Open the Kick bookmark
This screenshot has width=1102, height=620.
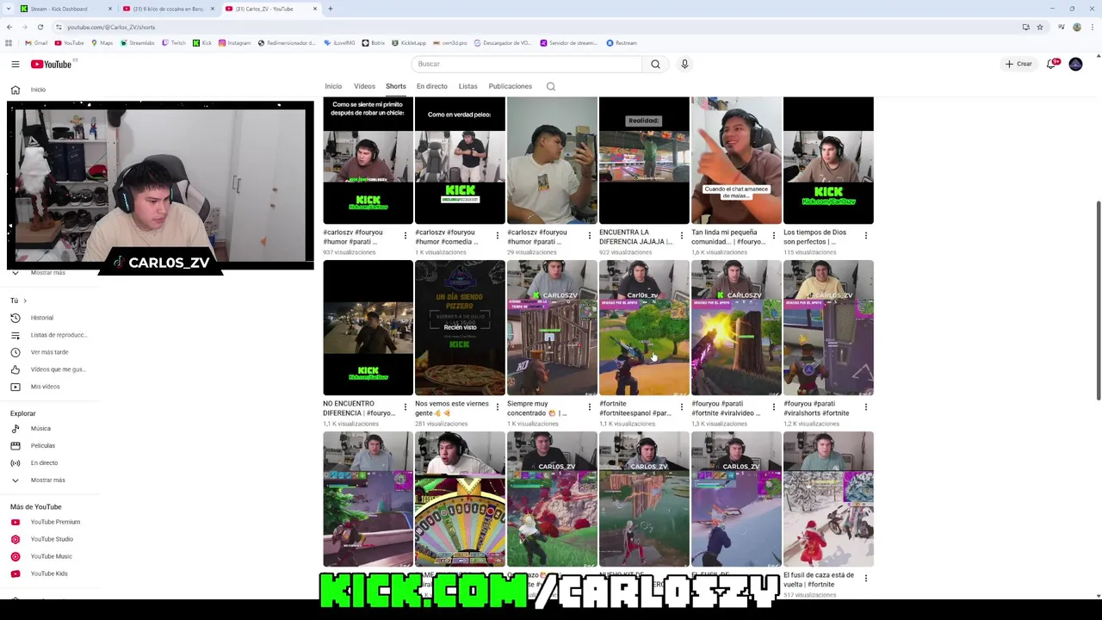[202, 43]
